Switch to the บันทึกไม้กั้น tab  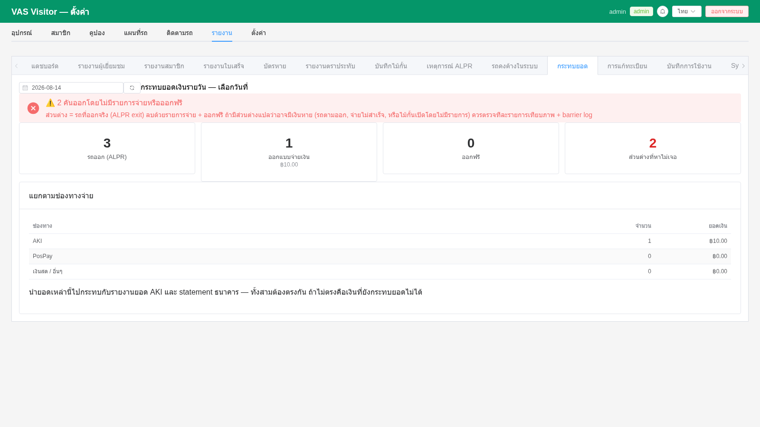coord(391,66)
